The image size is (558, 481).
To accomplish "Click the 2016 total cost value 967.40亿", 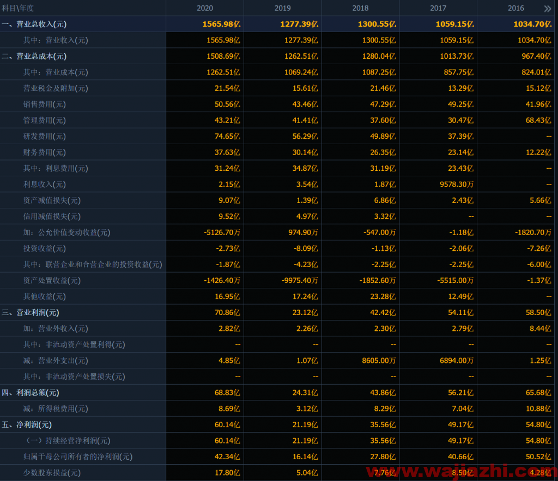I will click(536, 56).
